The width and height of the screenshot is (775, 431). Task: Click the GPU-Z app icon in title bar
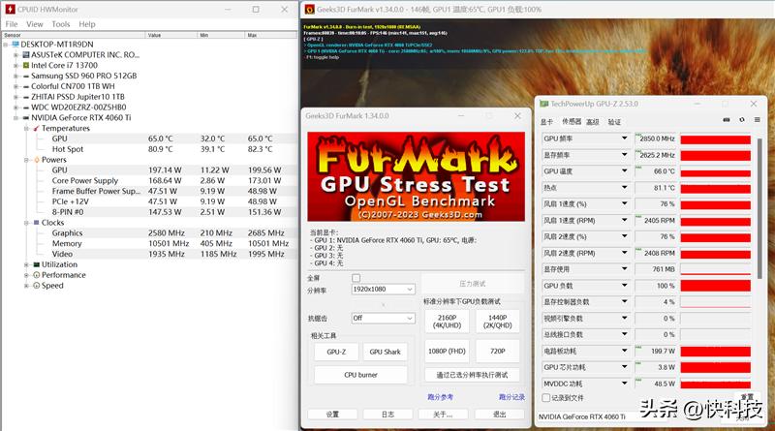tap(544, 104)
